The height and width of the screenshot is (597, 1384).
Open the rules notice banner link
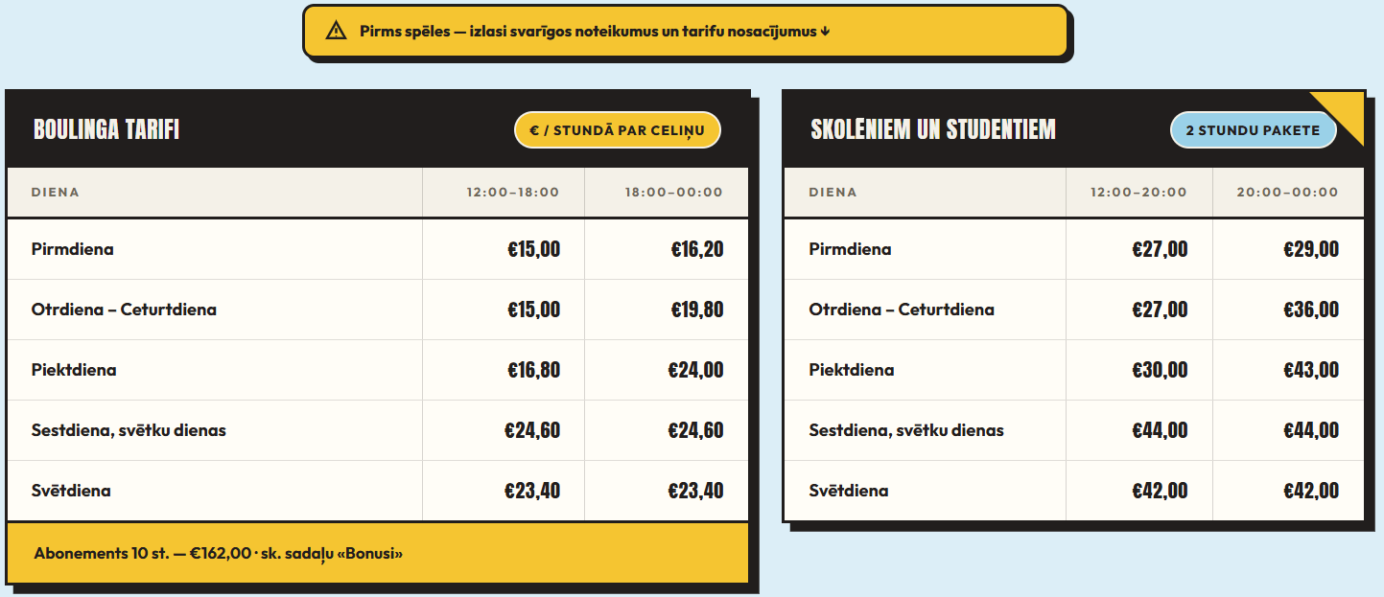(x=685, y=32)
